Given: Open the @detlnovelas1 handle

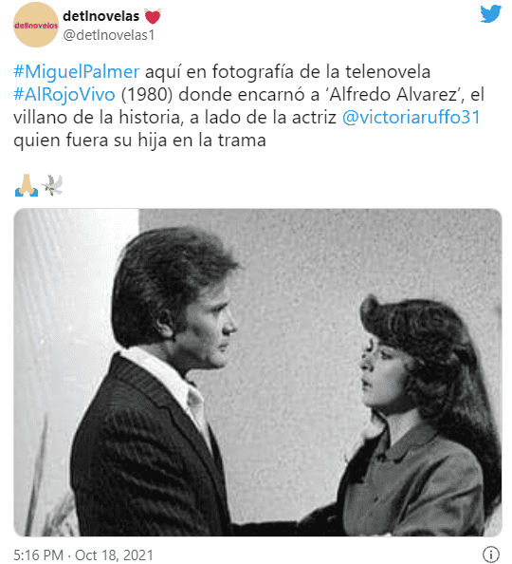Looking at the screenshot, I should tap(109, 35).
